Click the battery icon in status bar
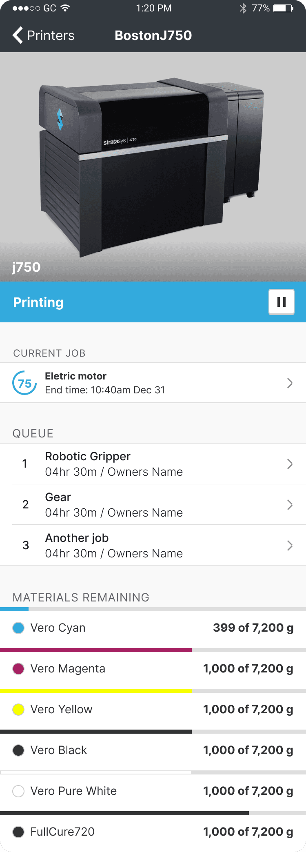Screen dimensions: 306x852 tap(284, 8)
